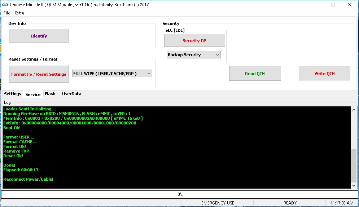Click the Infinity-Box app icon in title bar

pos(5,5)
